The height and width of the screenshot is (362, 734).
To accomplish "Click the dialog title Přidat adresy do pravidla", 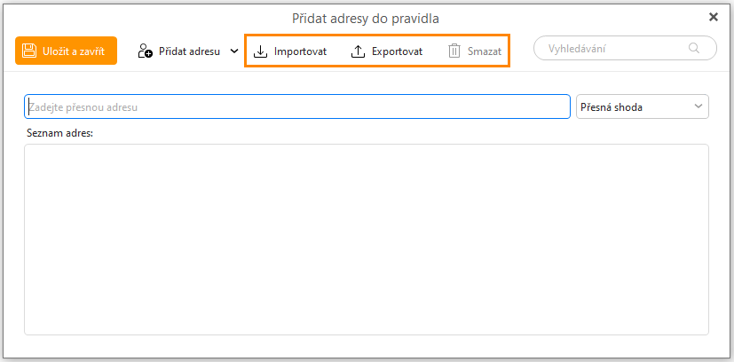I will [366, 18].
